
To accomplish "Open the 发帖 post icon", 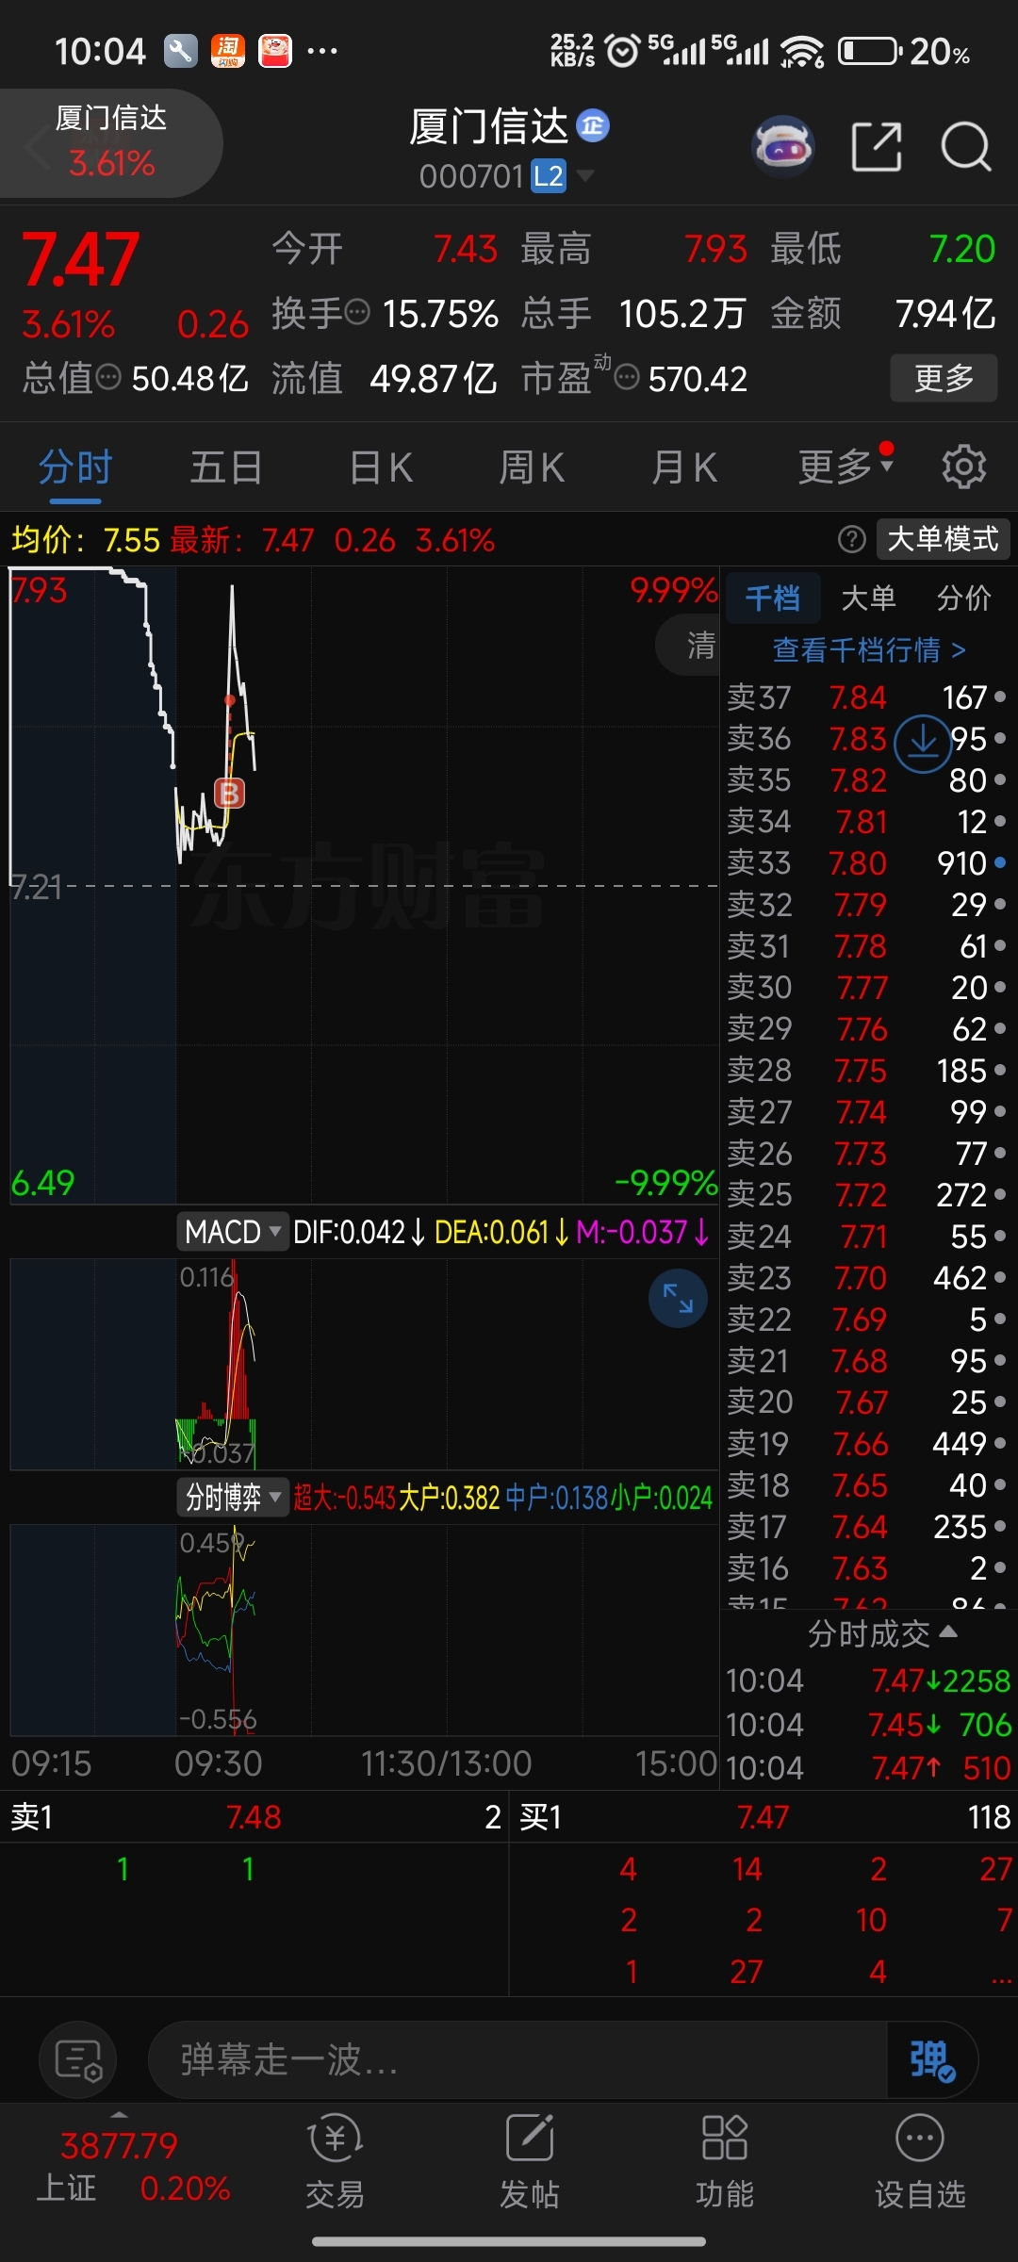I will click(529, 2163).
